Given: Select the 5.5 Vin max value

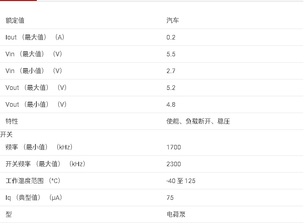Looking at the screenshot, I should click(x=171, y=54).
